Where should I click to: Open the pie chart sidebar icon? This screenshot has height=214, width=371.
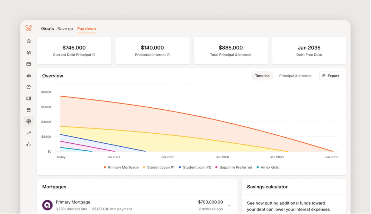click(x=28, y=87)
